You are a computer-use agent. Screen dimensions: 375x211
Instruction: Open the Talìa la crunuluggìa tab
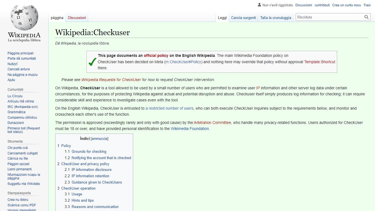[x=276, y=18]
